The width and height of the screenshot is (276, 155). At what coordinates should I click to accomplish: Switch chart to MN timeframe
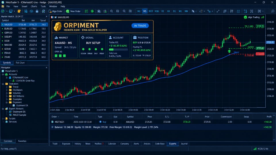pos(186,11)
